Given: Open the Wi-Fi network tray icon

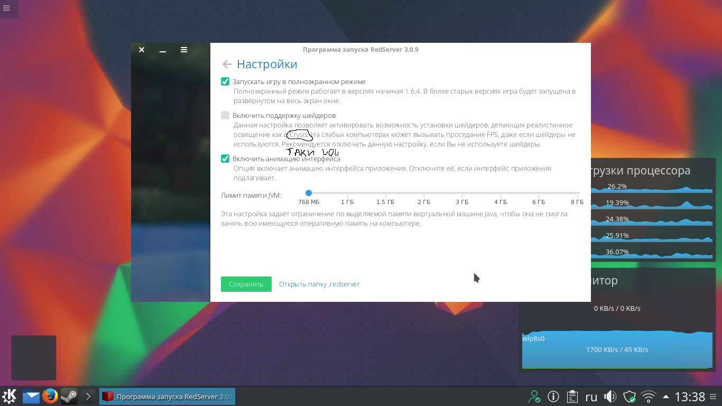Looking at the screenshot, I should 648,396.
